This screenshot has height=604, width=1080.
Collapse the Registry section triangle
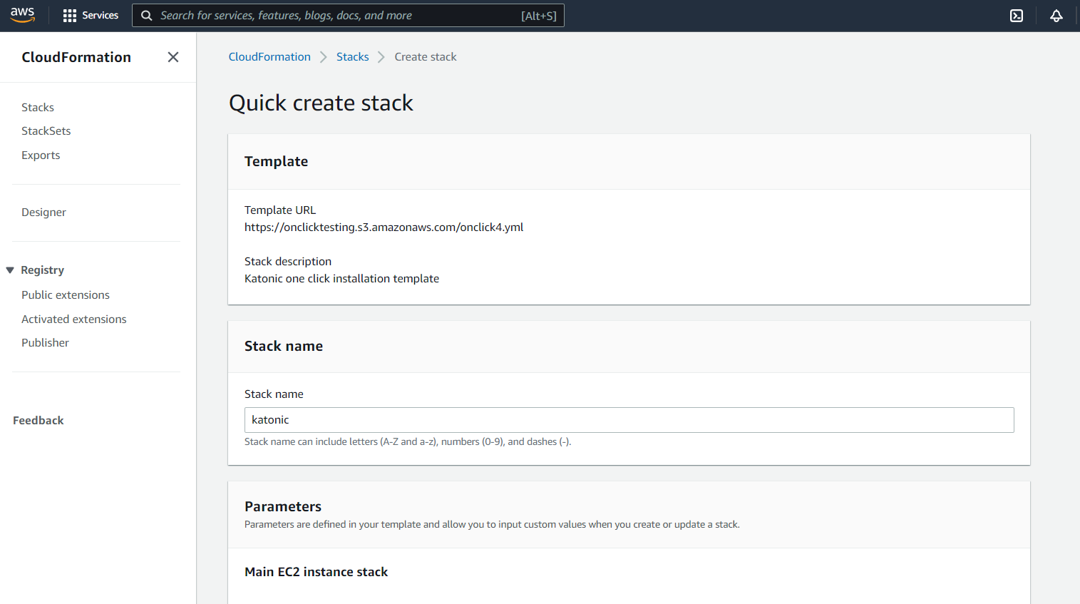(x=10, y=270)
